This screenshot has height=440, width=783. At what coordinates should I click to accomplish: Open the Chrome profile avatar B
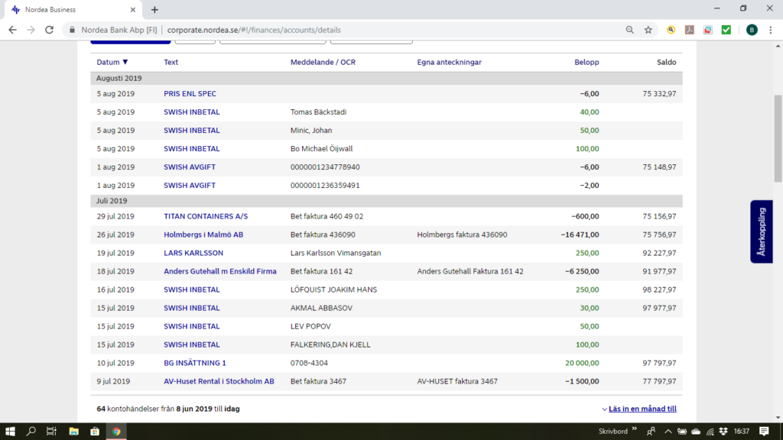pyautogui.click(x=752, y=30)
